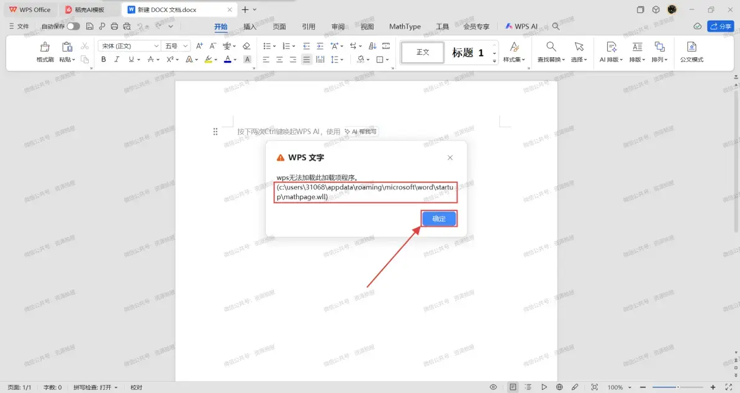Toggle Strikethrough formatting
740x393 pixels.
tap(151, 60)
